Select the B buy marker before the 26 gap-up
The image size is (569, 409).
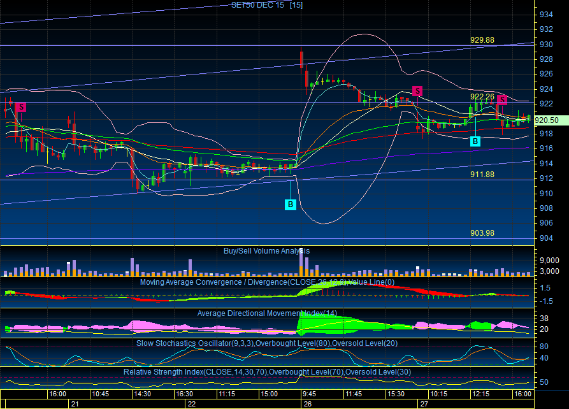[291, 204]
